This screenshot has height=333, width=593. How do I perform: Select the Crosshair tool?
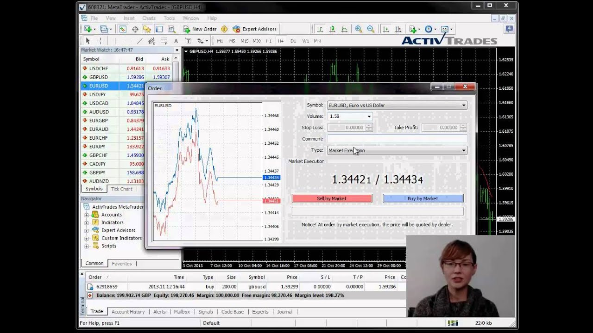[x=100, y=41]
